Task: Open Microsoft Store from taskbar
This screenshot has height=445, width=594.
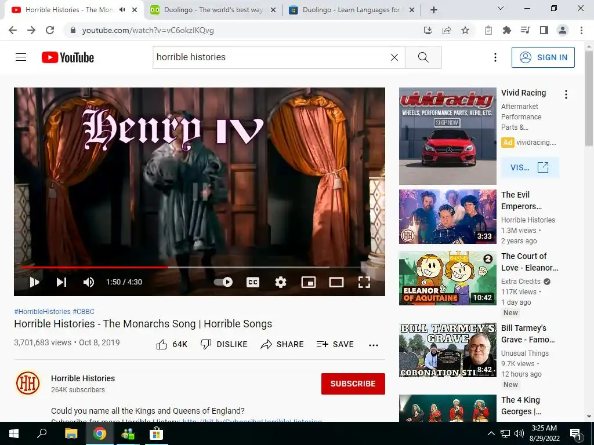Action: click(x=155, y=433)
